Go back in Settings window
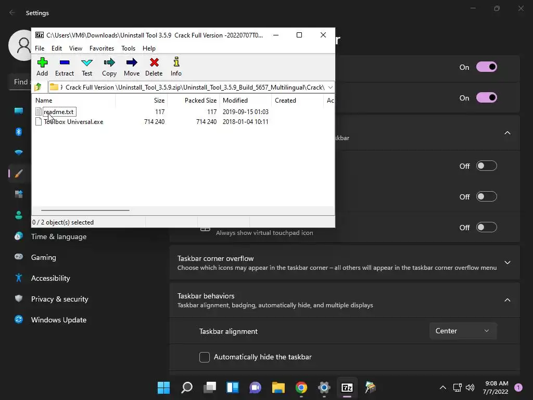The height and width of the screenshot is (400, 533). (12, 12)
